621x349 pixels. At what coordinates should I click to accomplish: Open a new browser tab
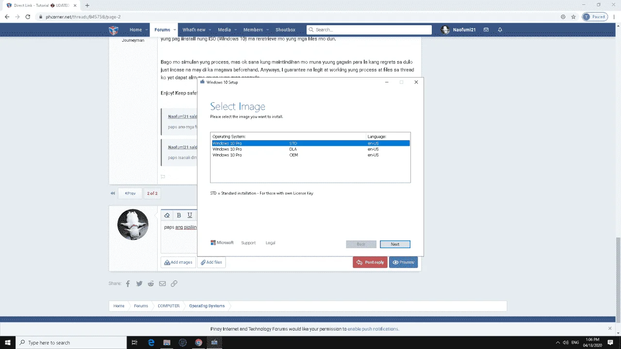(87, 5)
